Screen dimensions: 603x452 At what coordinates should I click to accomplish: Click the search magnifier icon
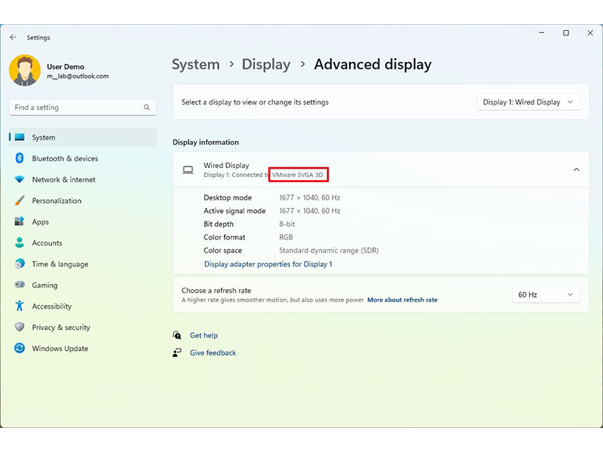click(x=147, y=108)
